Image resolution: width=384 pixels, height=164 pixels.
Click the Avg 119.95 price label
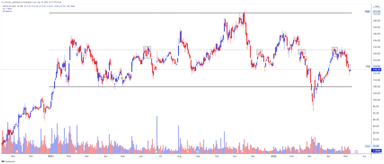click(x=373, y=66)
